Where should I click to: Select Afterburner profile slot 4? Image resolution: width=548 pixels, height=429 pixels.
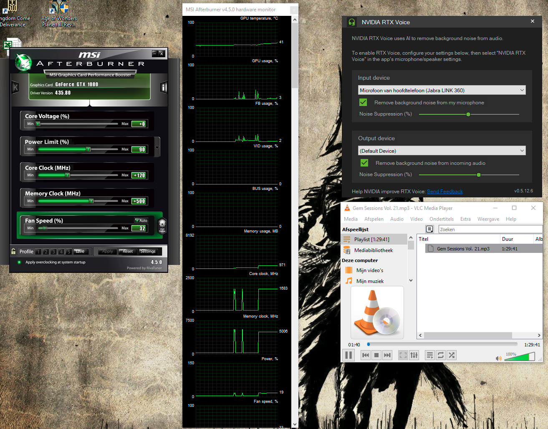[61, 252]
